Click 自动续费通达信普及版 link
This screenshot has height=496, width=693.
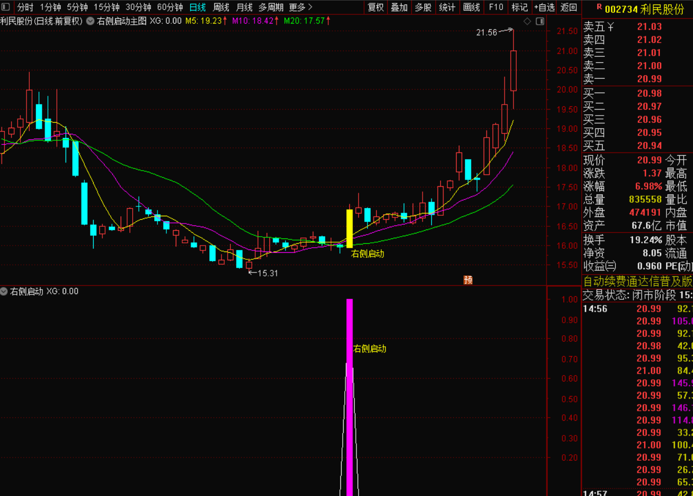coord(637,281)
